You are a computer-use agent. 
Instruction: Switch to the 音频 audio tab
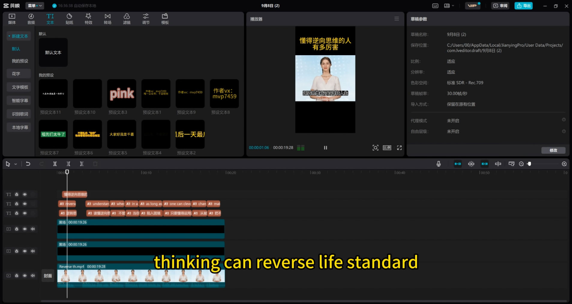[31, 19]
